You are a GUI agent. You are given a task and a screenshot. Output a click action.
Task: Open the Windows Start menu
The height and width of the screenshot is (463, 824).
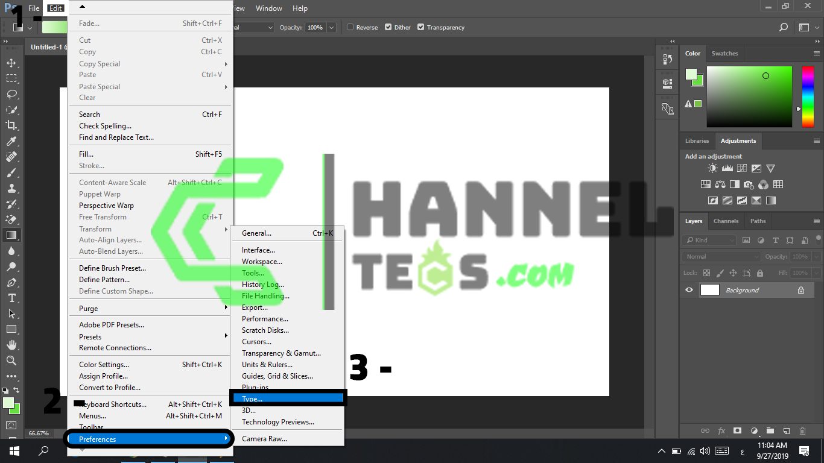click(13, 451)
